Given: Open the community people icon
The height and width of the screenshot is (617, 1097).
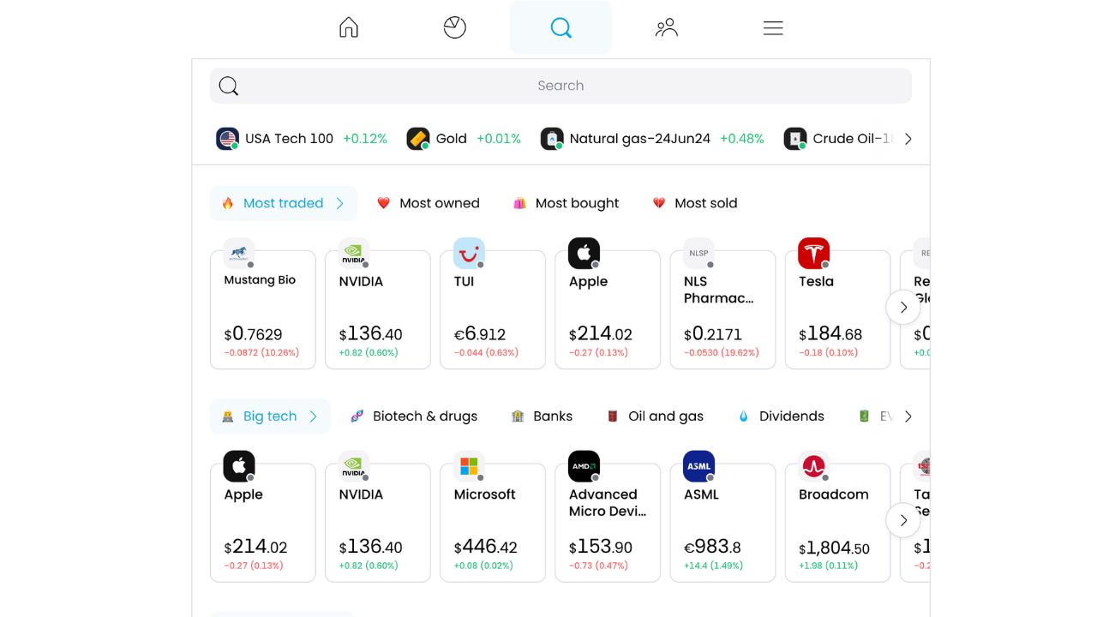Looking at the screenshot, I should (x=667, y=28).
